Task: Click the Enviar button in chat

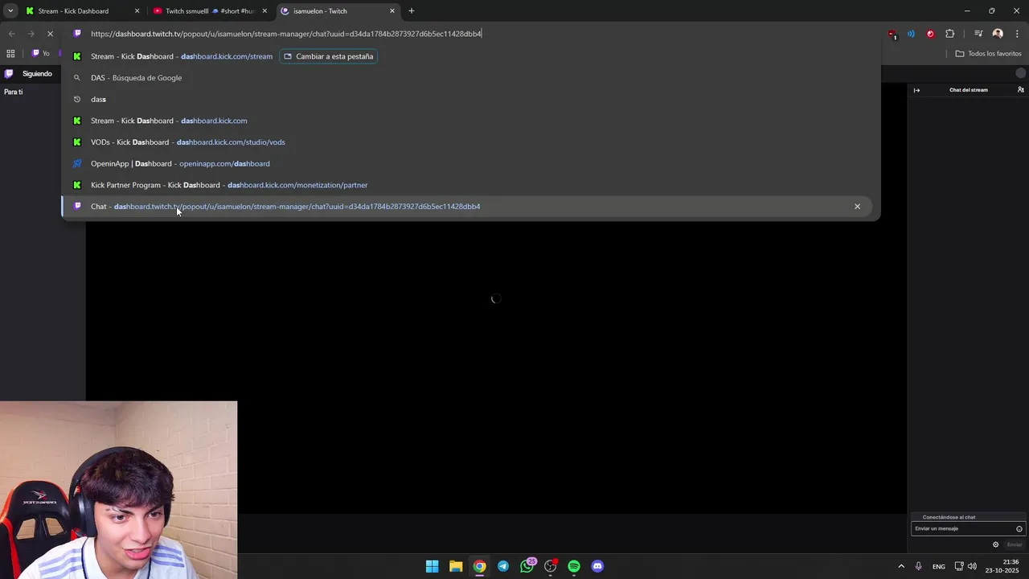Action: 1015,544
